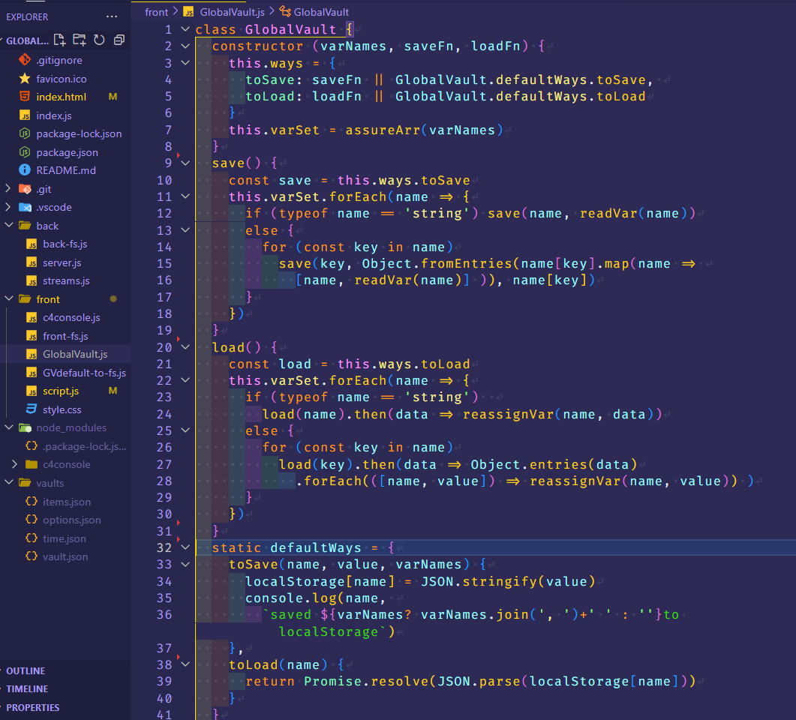Collapse the vaults folder
This screenshot has width=796, height=720.
[x=8, y=482]
